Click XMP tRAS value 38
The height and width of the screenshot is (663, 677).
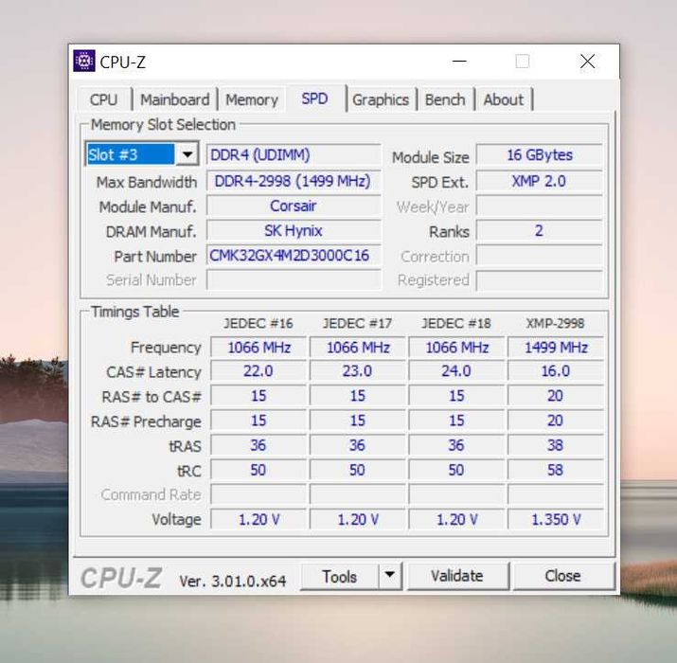point(556,445)
